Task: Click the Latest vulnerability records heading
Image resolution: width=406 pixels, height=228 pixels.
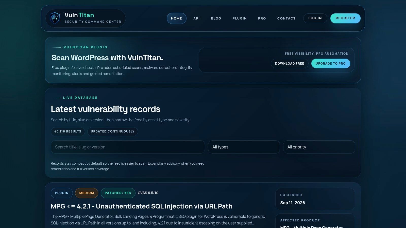Action: pyautogui.click(x=106, y=109)
